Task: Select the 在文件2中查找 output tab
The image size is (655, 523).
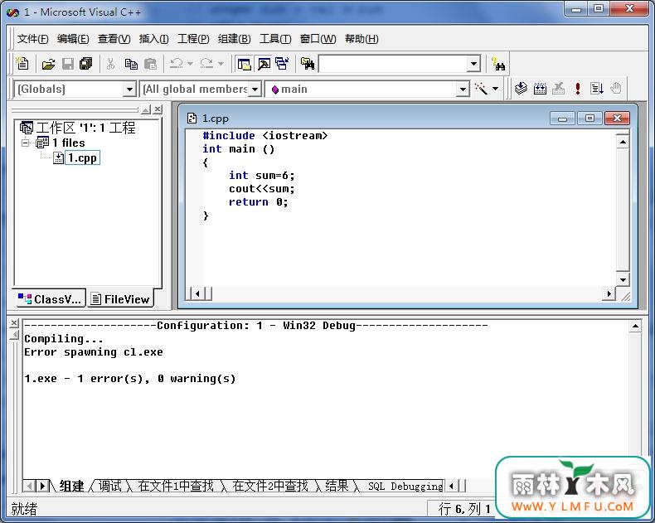Action: click(269, 486)
